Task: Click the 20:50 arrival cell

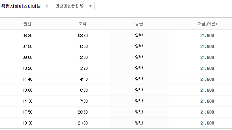Action: (x=83, y=112)
